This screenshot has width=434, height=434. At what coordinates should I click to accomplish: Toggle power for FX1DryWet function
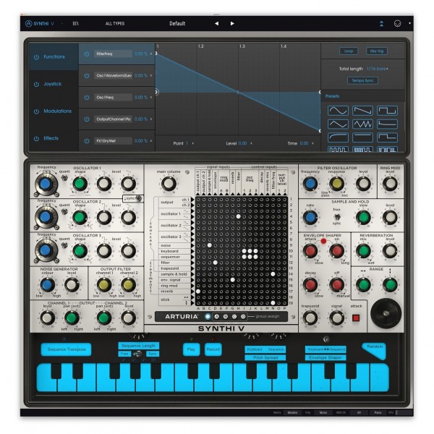(x=87, y=141)
